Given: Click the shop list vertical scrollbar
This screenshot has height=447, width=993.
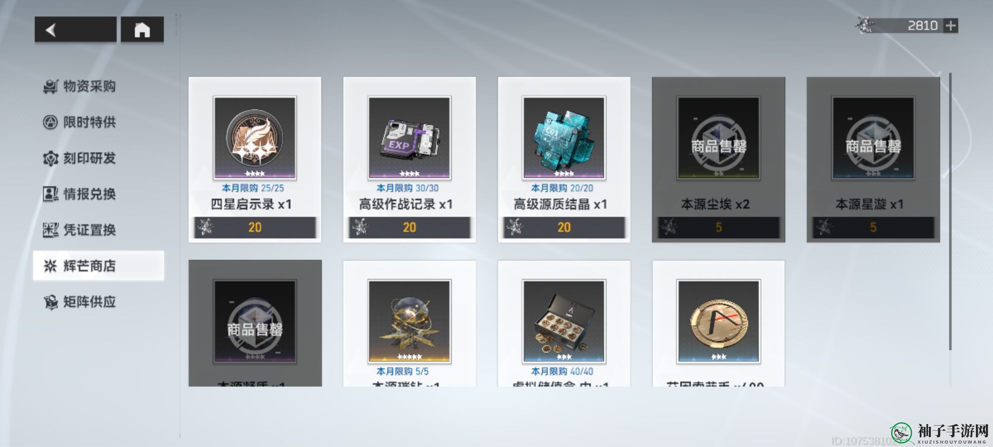Looking at the screenshot, I should (950, 211).
